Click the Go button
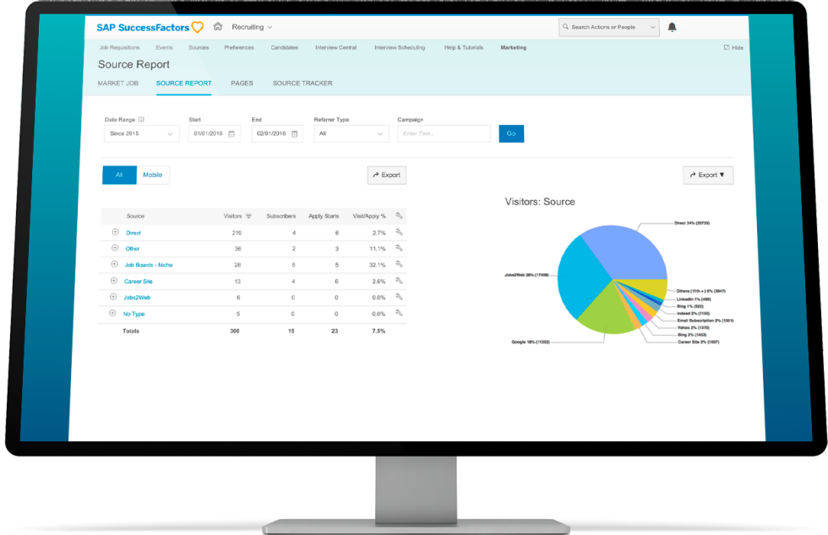This screenshot has width=828, height=535. point(510,133)
